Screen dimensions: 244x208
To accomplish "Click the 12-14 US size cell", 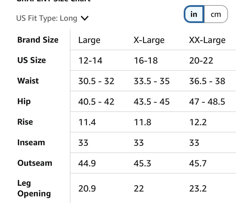I will (x=90, y=61).
